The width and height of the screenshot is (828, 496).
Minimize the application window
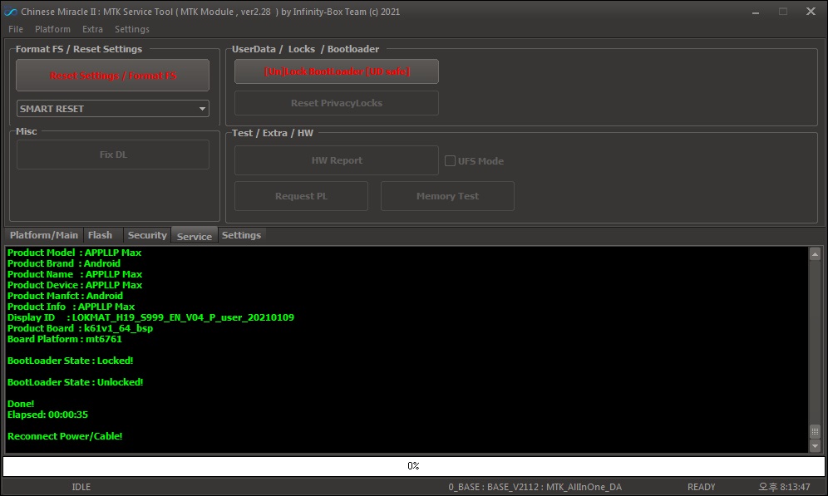pyautogui.click(x=756, y=12)
